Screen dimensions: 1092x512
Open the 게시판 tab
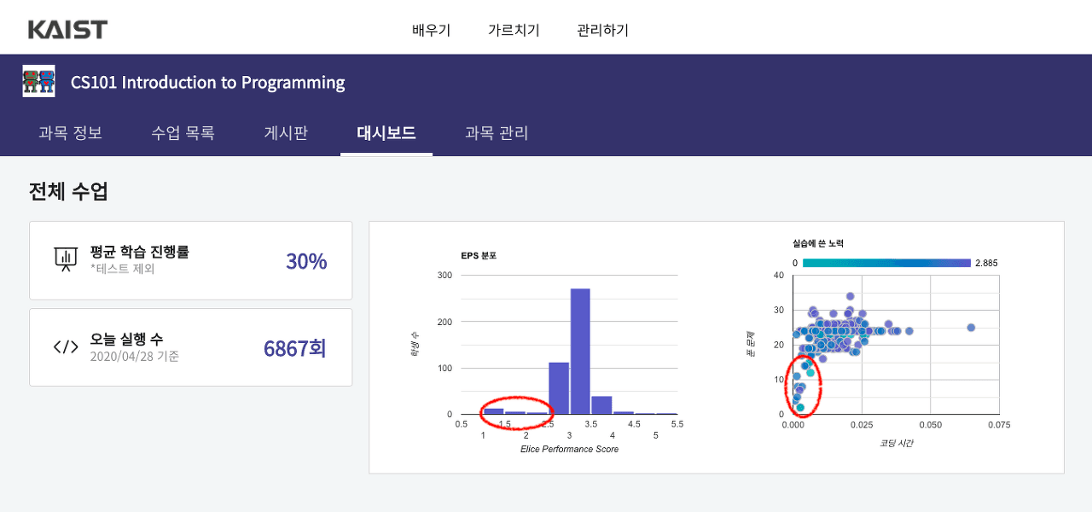(285, 133)
